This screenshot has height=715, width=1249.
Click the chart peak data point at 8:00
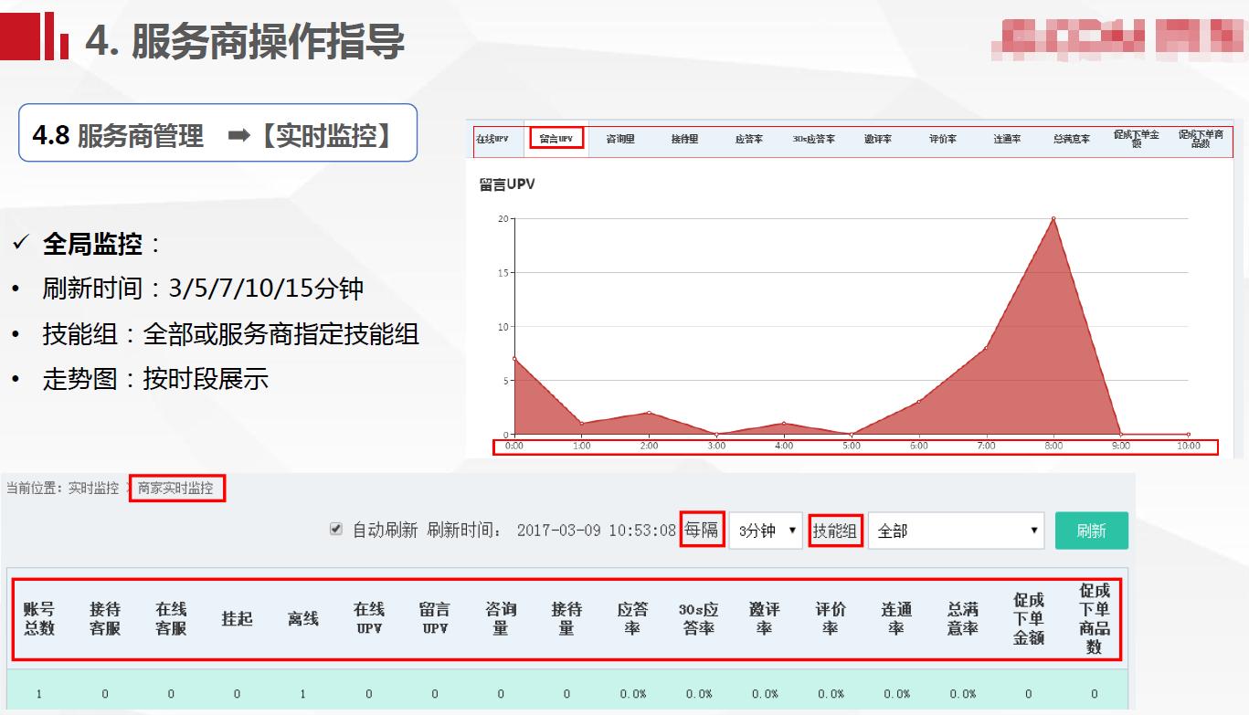(x=1053, y=219)
